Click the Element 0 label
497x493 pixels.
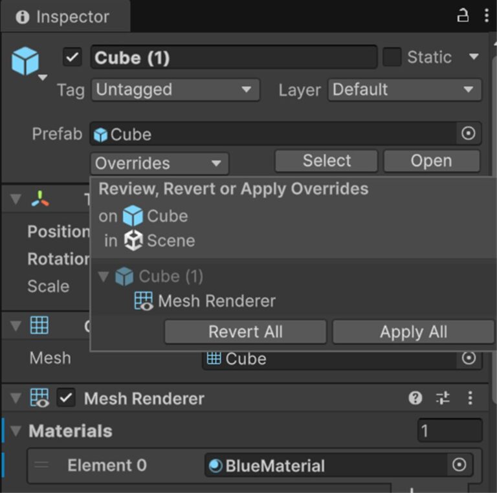[107, 465]
